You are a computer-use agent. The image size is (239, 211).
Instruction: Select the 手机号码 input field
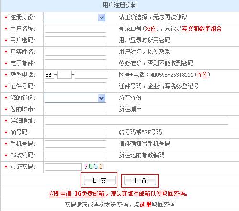(76, 144)
